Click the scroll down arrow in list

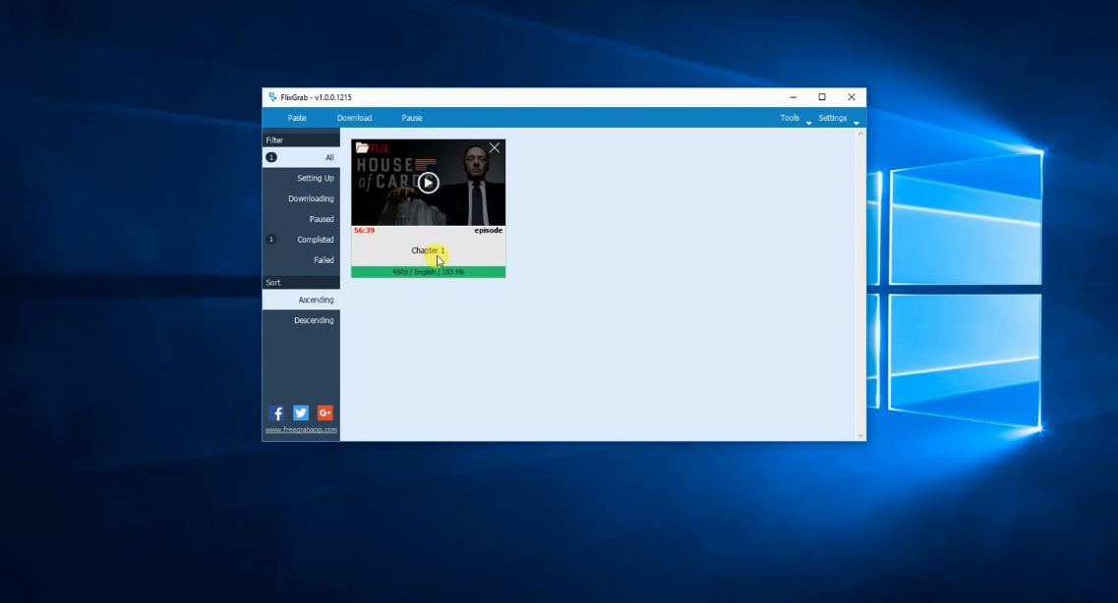(860, 436)
